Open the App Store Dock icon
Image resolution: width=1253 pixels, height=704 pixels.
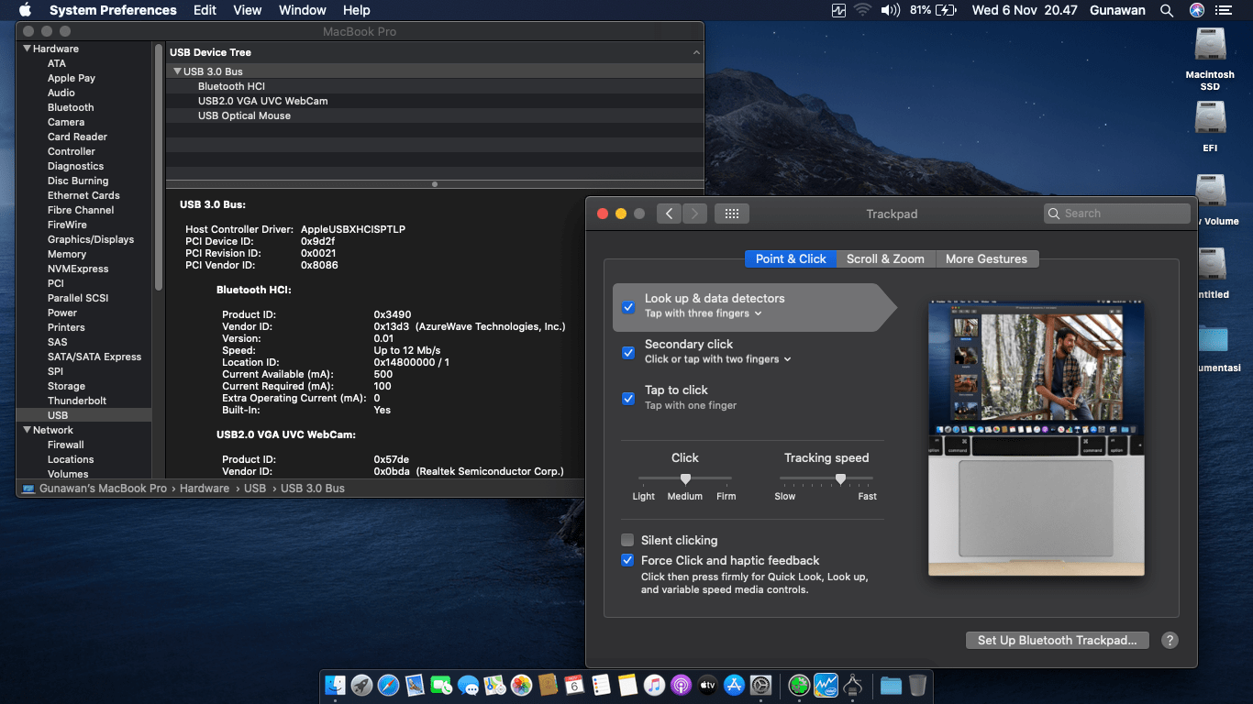[x=734, y=685]
